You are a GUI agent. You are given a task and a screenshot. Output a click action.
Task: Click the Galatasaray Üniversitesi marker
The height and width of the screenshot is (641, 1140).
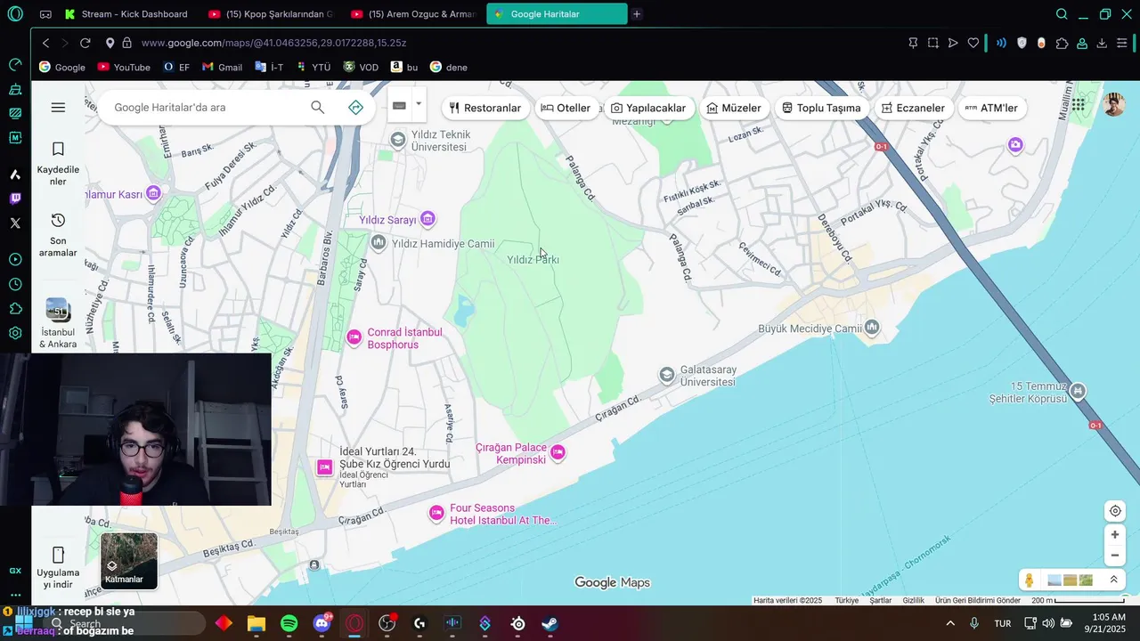(667, 375)
